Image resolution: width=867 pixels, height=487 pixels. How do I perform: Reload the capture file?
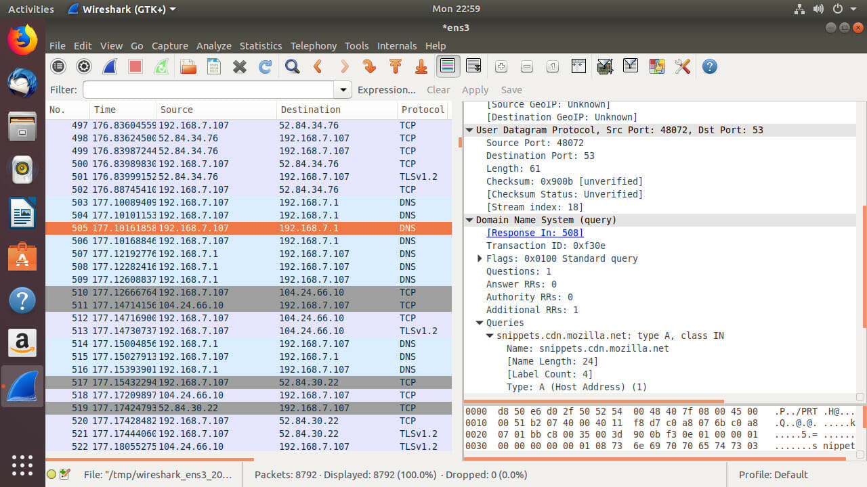pyautogui.click(x=265, y=66)
